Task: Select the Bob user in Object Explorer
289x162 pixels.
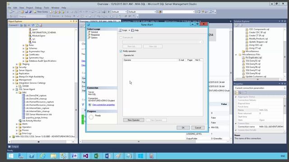Action: point(34,42)
